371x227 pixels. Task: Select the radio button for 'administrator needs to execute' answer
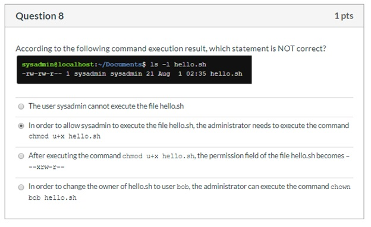tap(21, 126)
